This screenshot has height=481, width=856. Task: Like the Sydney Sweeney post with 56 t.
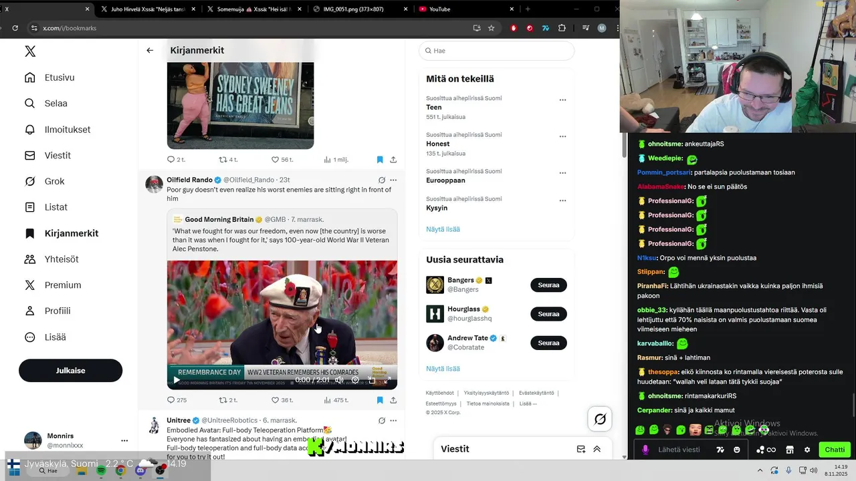(x=282, y=160)
